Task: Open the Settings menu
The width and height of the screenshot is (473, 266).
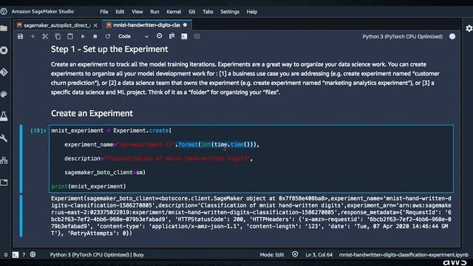Action: point(230,12)
